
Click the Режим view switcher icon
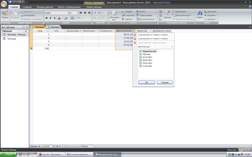click(5, 13)
